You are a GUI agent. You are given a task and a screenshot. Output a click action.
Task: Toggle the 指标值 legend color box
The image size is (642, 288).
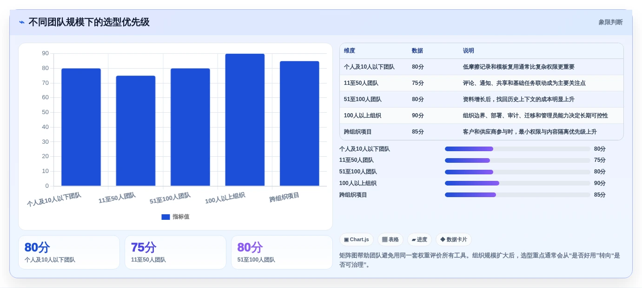[165, 217]
